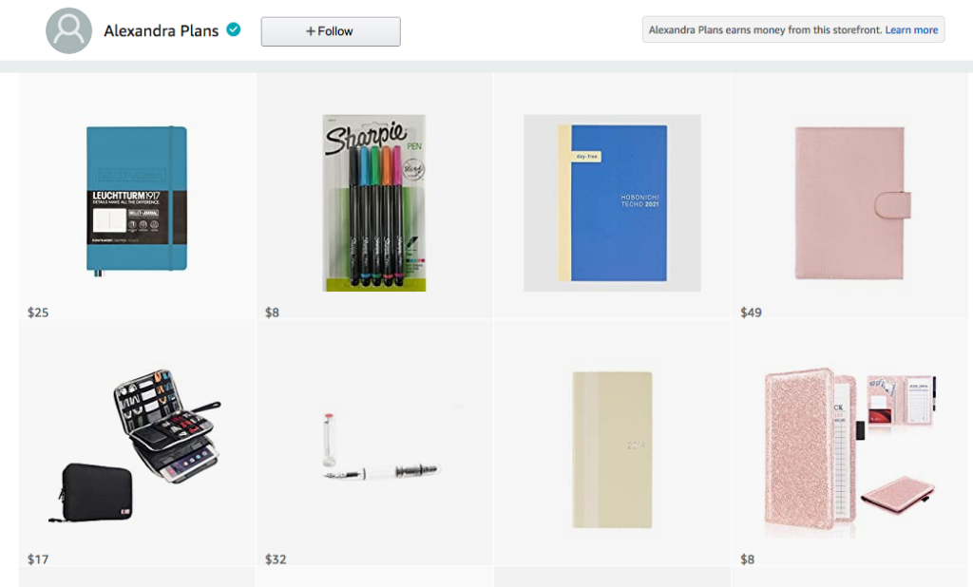Viewport: 973px width, 587px height.
Task: Select the beige slim planner product
Action: click(613, 450)
